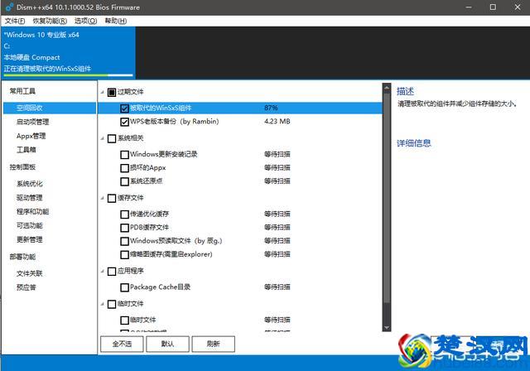This screenshot has width=530, height=371.
Task: Open 启动项管理 in the sidebar
Action: [x=33, y=122]
